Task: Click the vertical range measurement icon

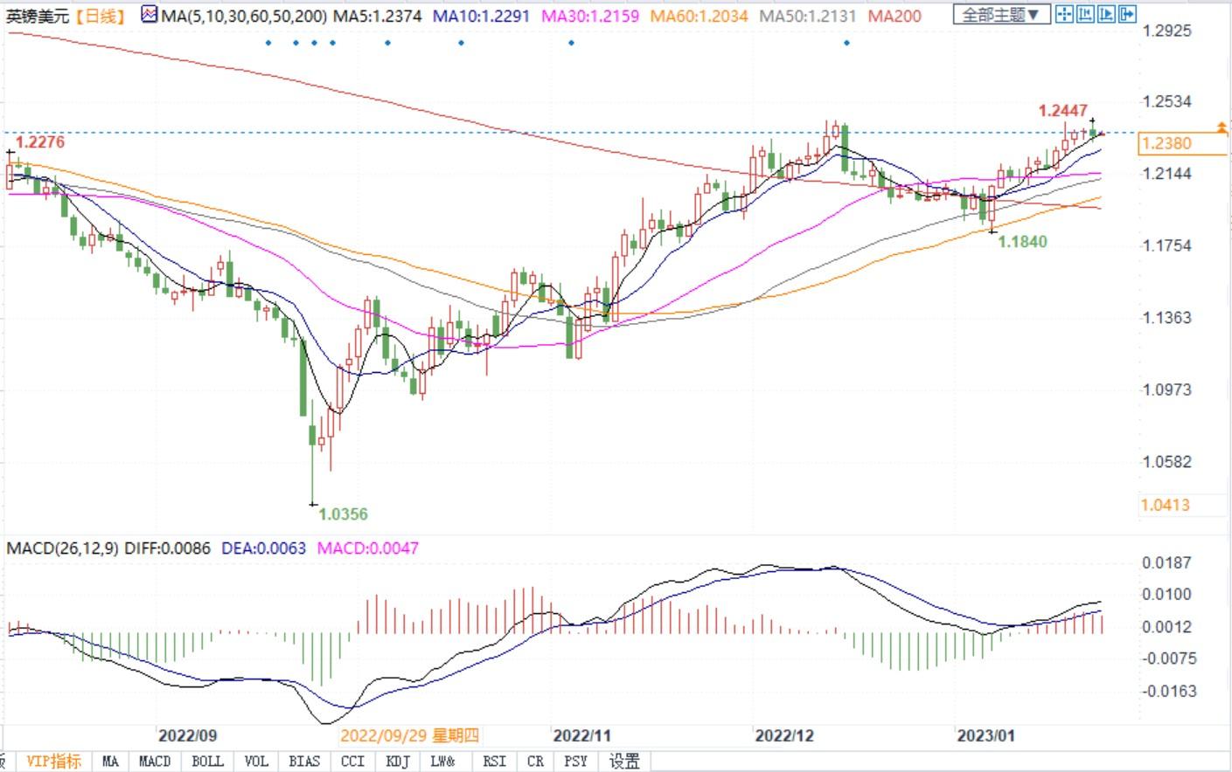Action: (1085, 14)
